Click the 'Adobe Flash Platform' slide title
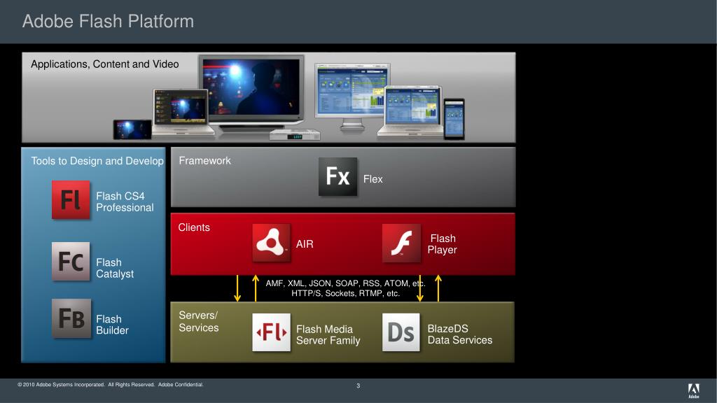This screenshot has height=403, width=717. pyautogui.click(x=109, y=22)
